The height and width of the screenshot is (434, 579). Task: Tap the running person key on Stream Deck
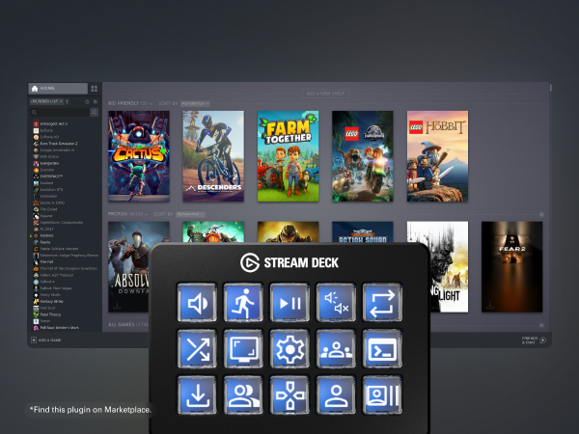[x=243, y=303]
